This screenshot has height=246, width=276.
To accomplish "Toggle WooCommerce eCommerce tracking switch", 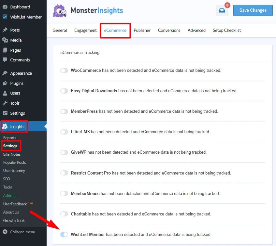I will click(x=64, y=71).
